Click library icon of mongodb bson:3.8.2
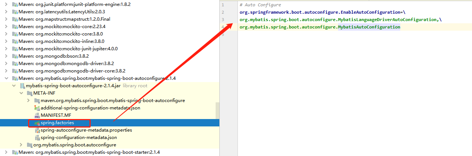472x156 pixels. click(x=15, y=56)
